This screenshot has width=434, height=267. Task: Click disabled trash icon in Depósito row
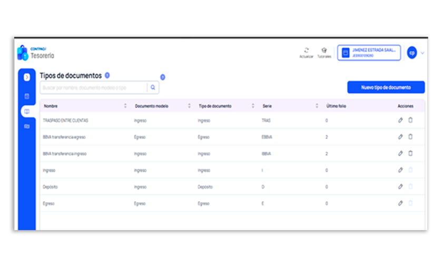click(x=410, y=186)
